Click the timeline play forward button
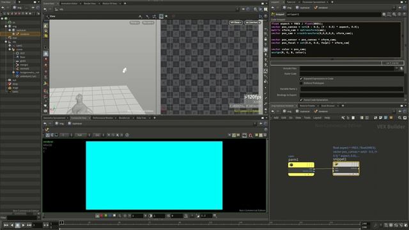The height and width of the screenshot is (230, 409). (23, 225)
